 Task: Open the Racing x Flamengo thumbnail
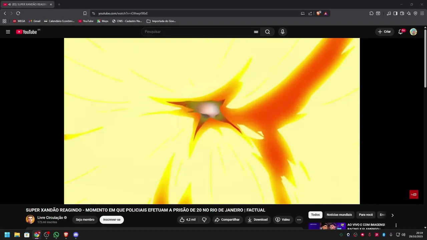point(327,226)
